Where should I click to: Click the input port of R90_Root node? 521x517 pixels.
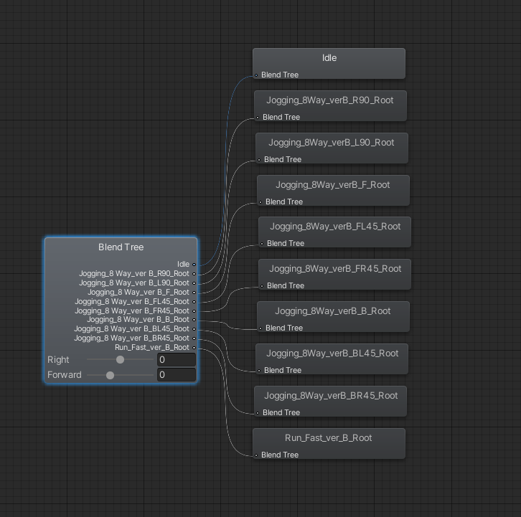point(258,118)
